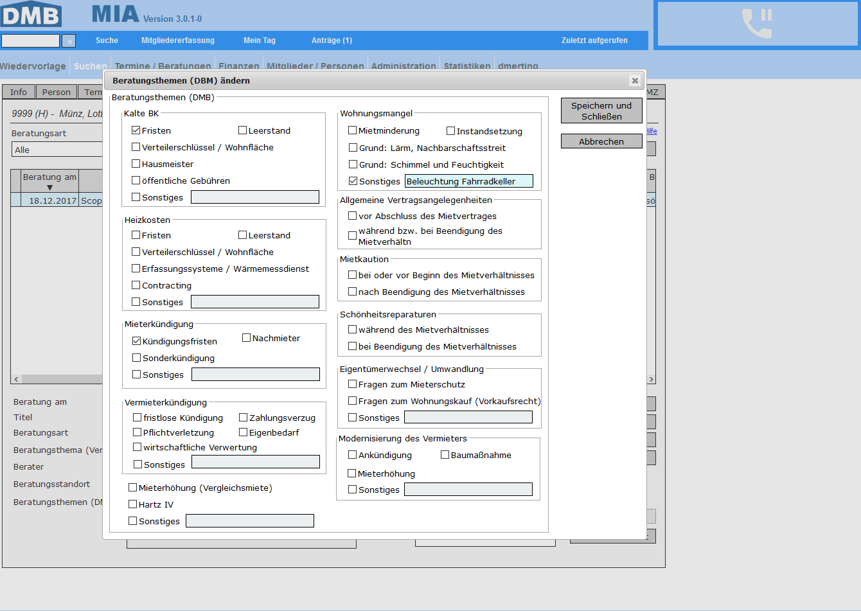Image resolution: width=861 pixels, height=611 pixels.
Task: Tick Pflichtverletzung checkbox
Action: coord(138,432)
